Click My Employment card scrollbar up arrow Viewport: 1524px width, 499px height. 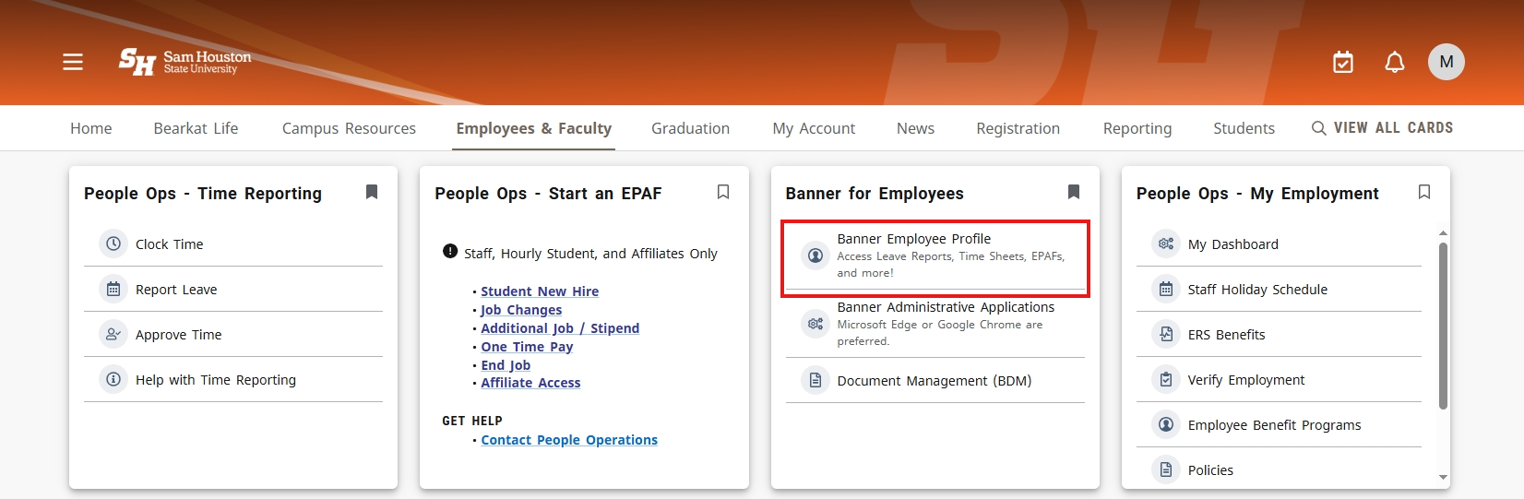pos(1443,233)
